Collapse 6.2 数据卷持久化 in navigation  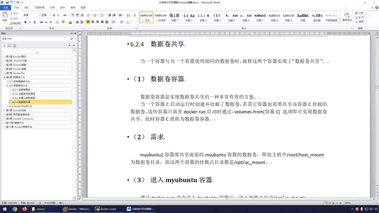pos(7,85)
